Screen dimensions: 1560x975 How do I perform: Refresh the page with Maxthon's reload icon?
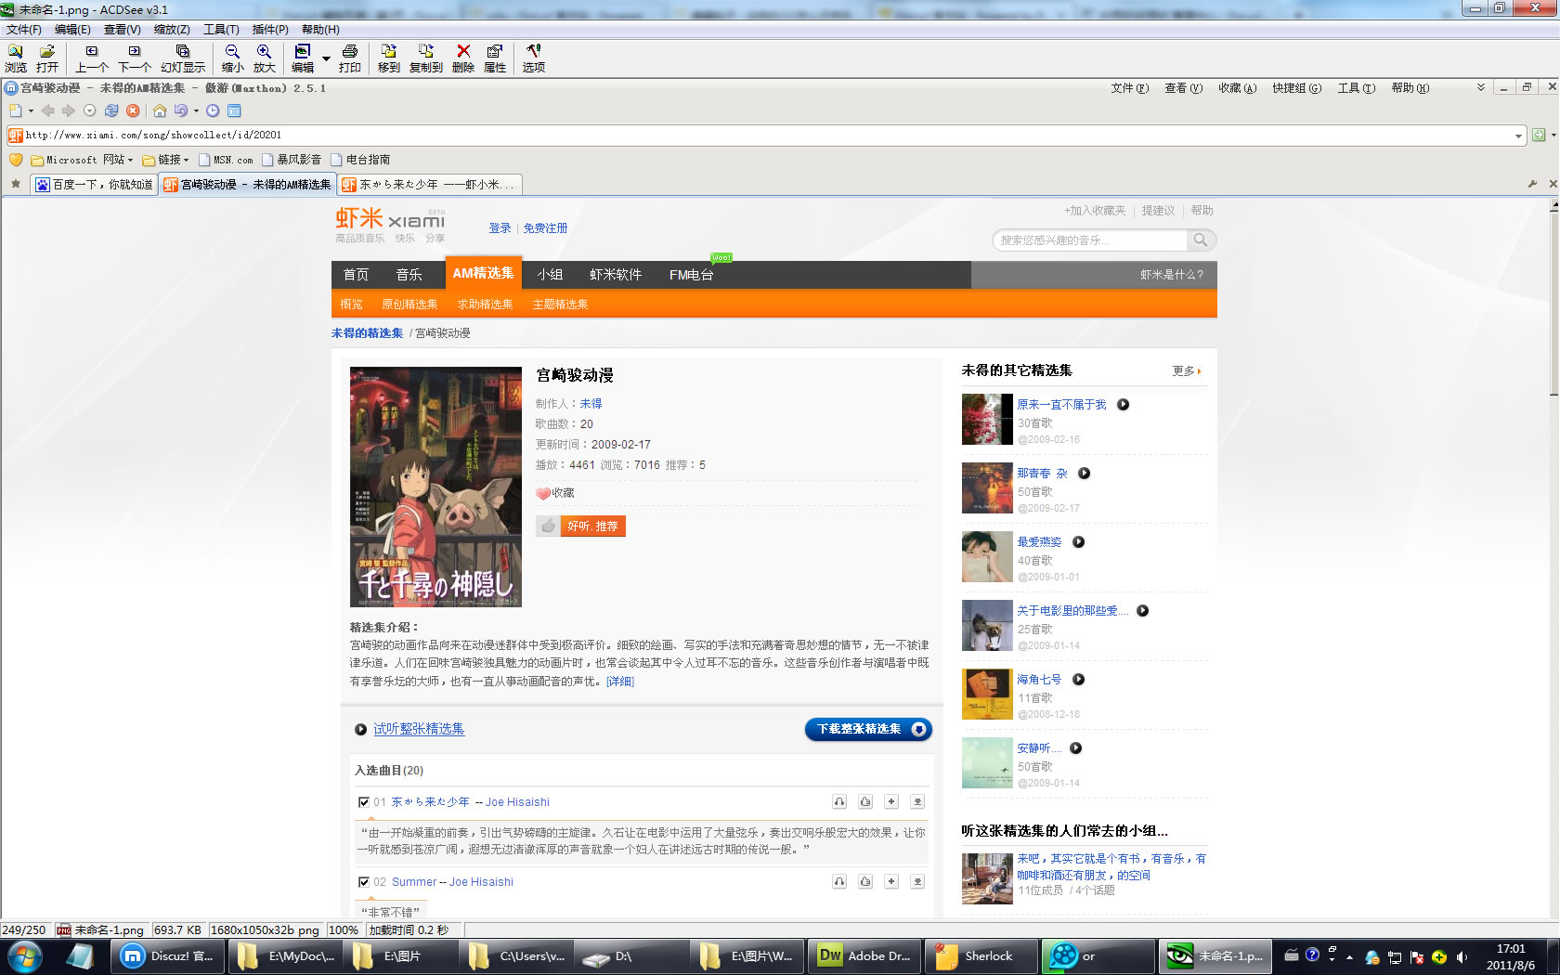(x=111, y=110)
